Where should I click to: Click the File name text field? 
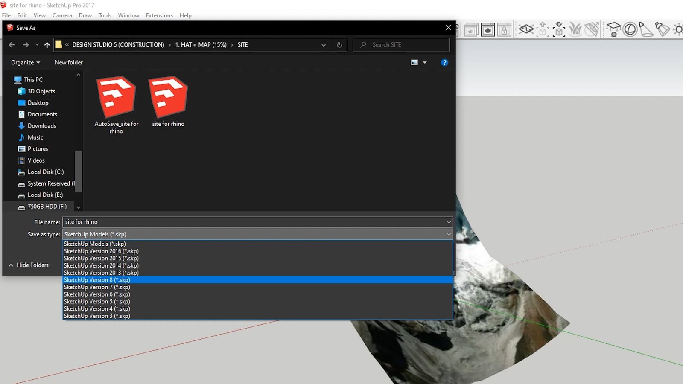(x=254, y=222)
